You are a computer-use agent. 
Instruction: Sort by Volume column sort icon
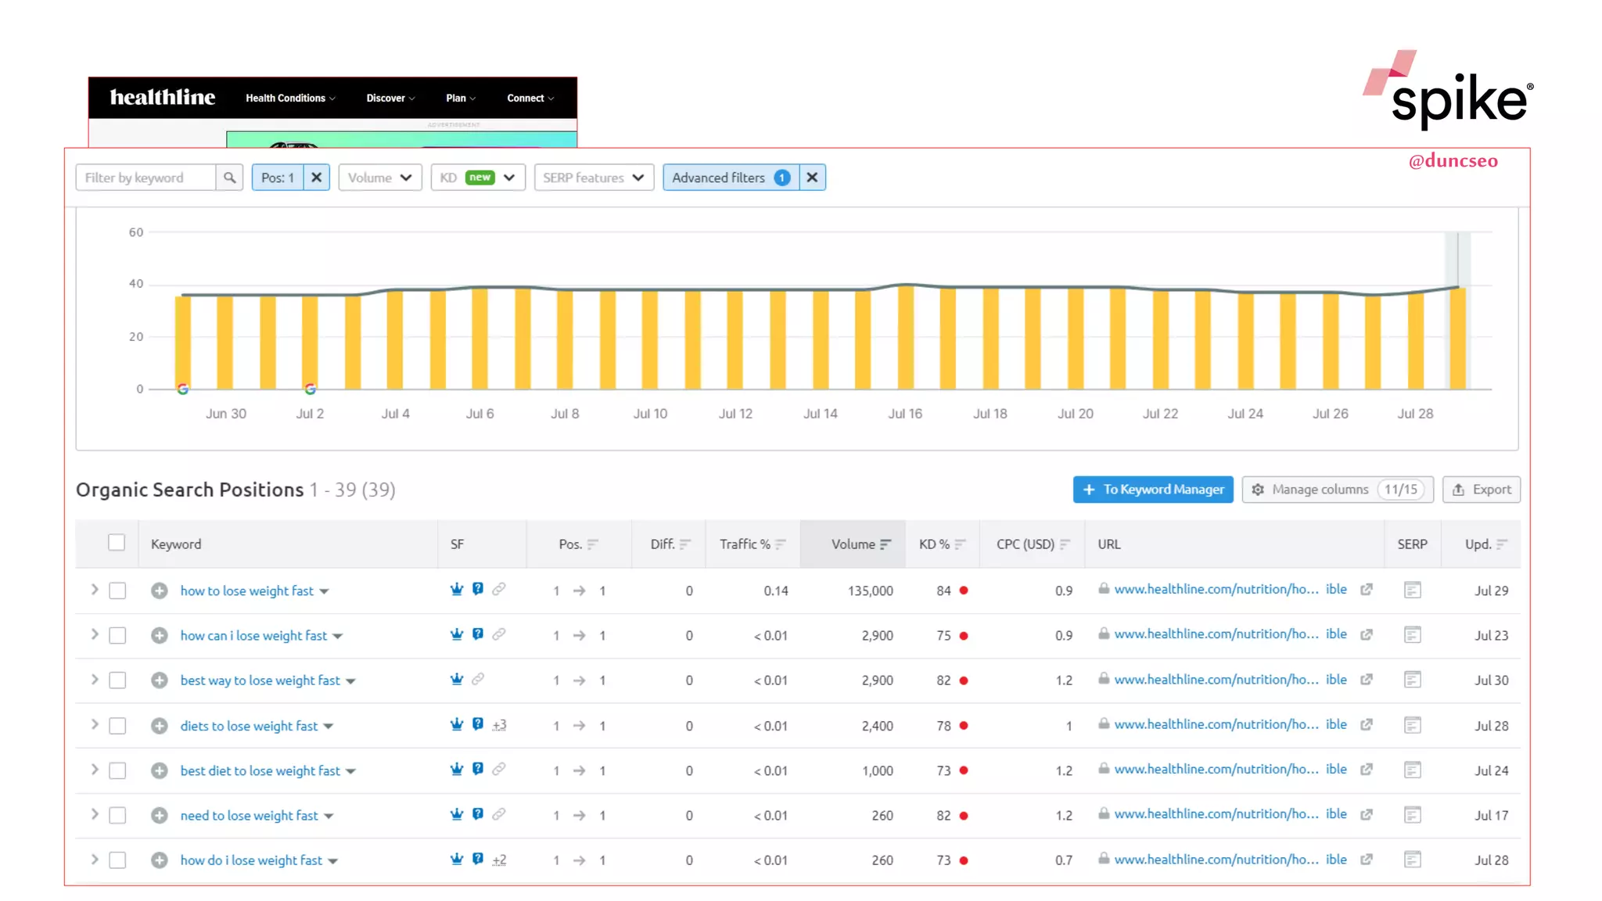coord(885,544)
